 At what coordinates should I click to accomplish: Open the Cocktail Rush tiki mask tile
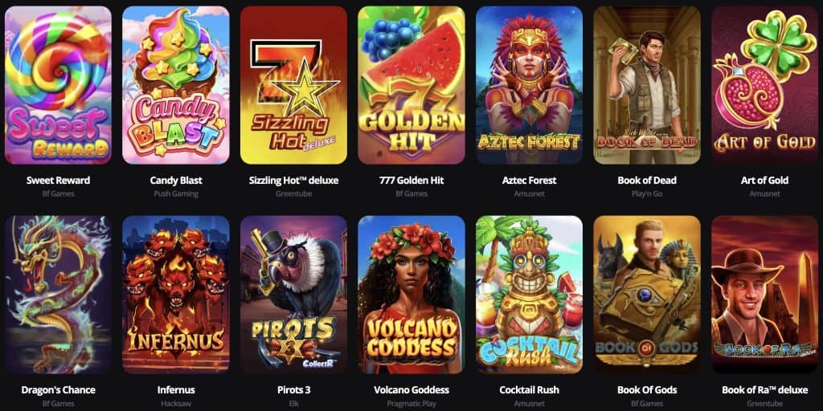coord(529,295)
